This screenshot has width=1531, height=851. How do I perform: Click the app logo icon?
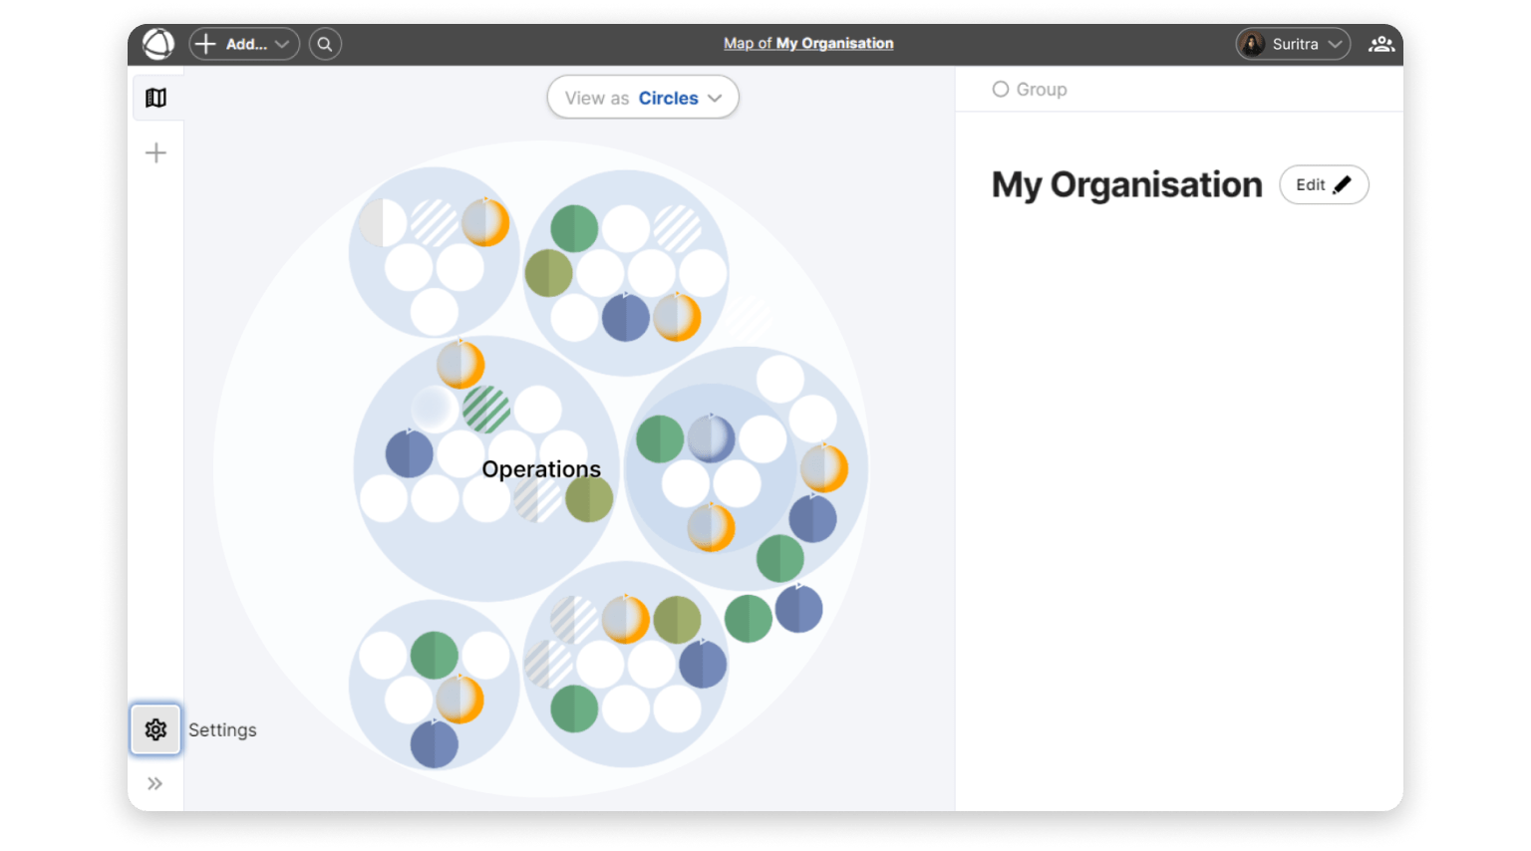coord(157,44)
